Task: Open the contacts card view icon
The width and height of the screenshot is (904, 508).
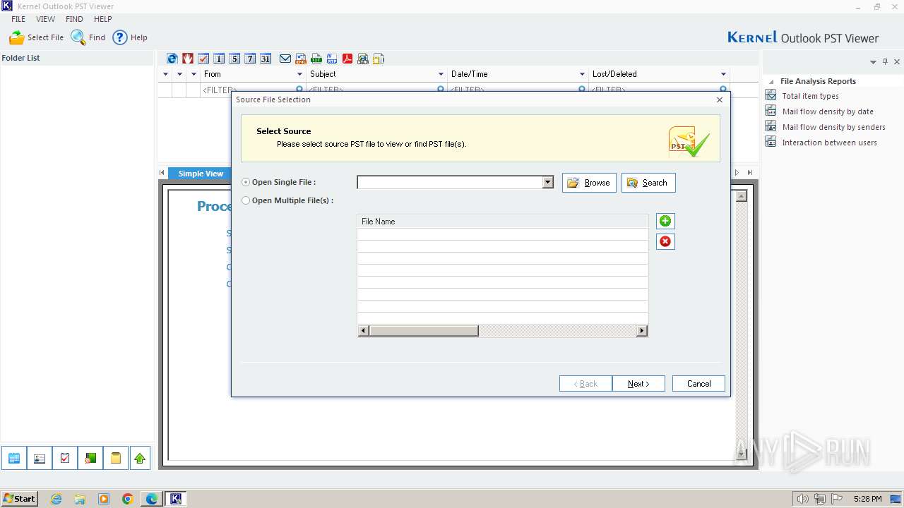Action: pyautogui.click(x=40, y=459)
